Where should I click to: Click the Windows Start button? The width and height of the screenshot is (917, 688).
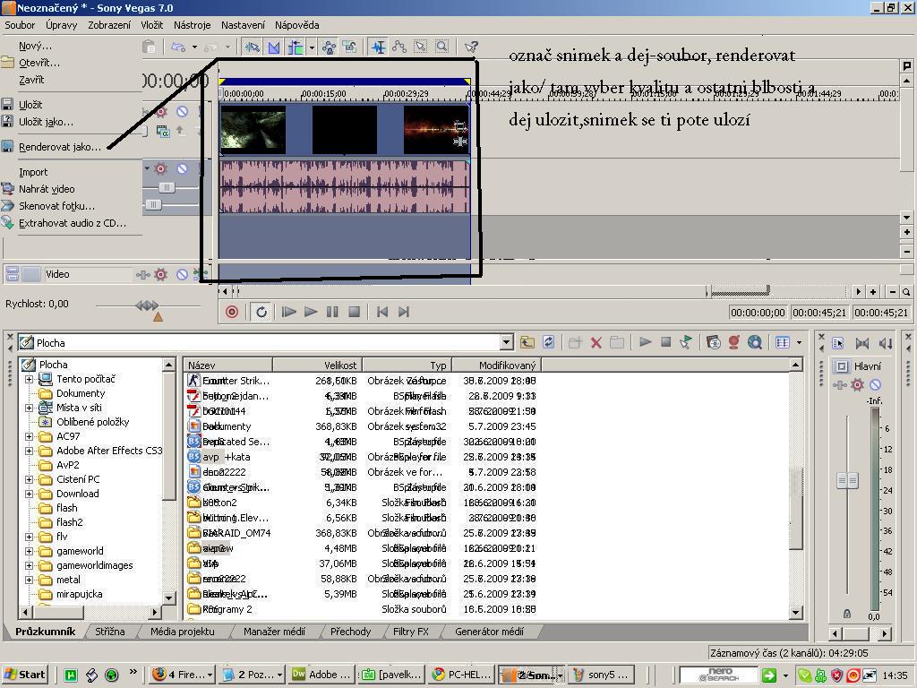(x=25, y=675)
